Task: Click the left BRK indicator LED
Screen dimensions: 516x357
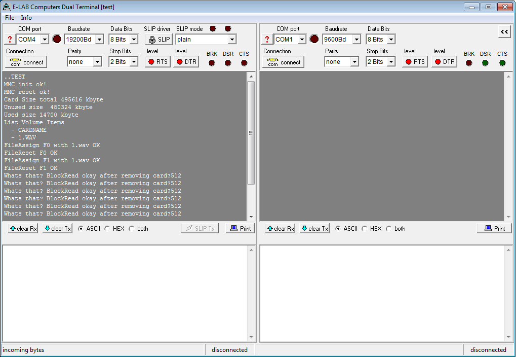Action: coord(212,63)
